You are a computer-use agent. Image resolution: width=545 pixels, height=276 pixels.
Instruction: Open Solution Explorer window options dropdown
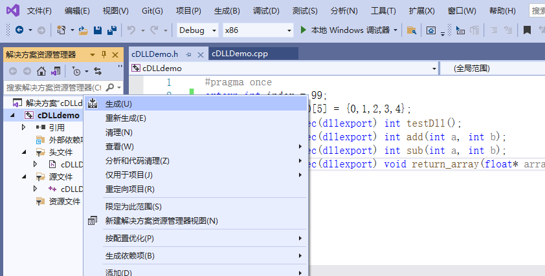(x=93, y=55)
